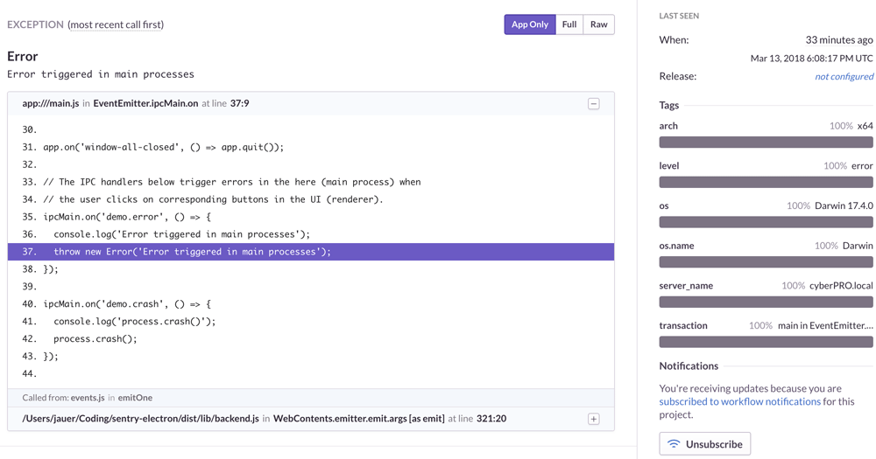Click the 'Darwin 17.4.0' tag value
The width and height of the screenshot is (876, 459).
point(844,205)
